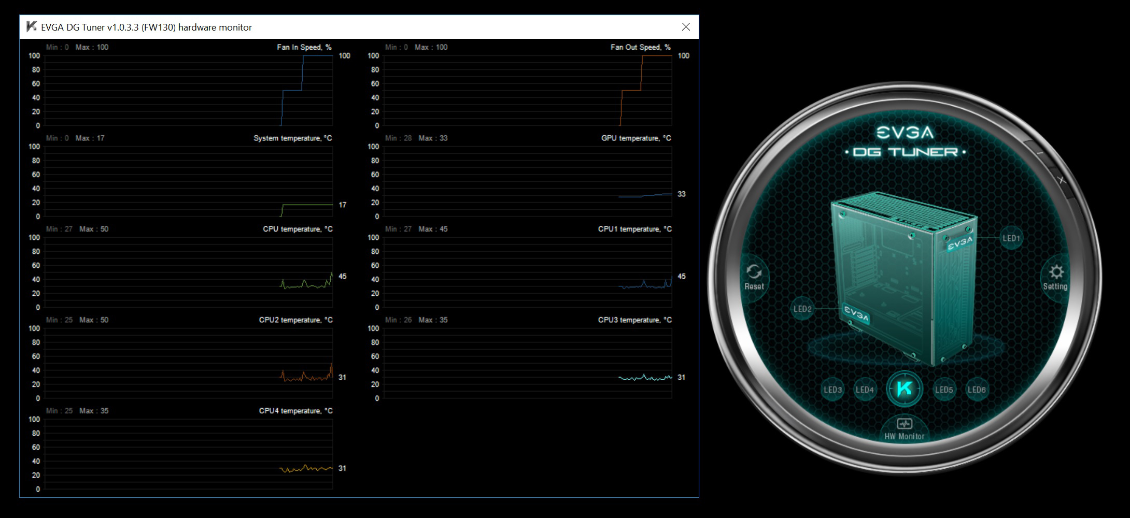Click the current value 17 for System temperature
The width and height of the screenshot is (1130, 518).
pos(343,205)
